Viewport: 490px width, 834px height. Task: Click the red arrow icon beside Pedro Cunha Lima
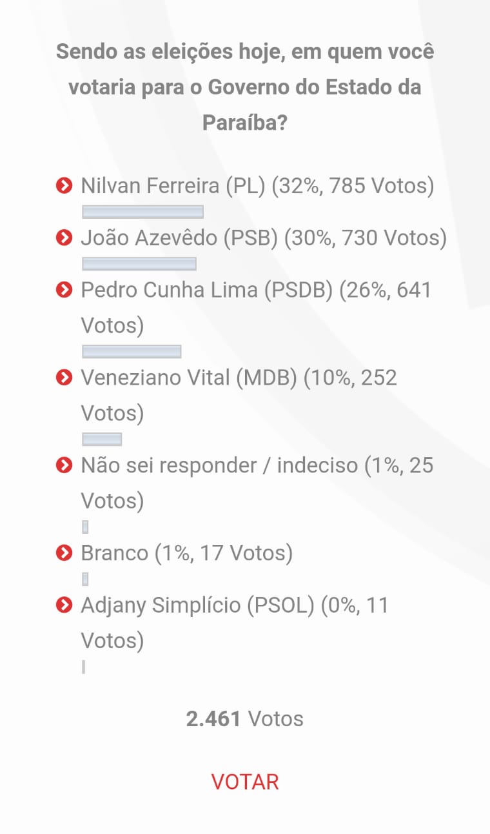coord(64,290)
